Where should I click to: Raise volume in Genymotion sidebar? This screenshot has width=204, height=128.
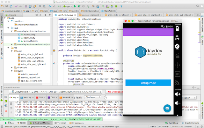click(178, 94)
